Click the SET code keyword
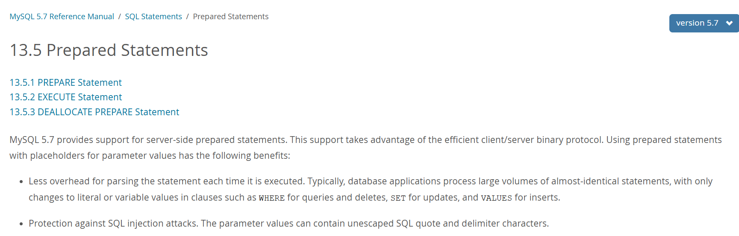 click(398, 198)
